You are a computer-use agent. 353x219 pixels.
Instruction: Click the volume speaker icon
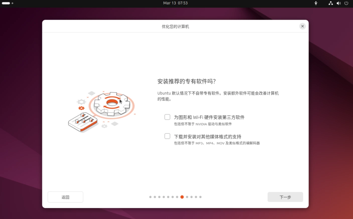(x=338, y=3)
